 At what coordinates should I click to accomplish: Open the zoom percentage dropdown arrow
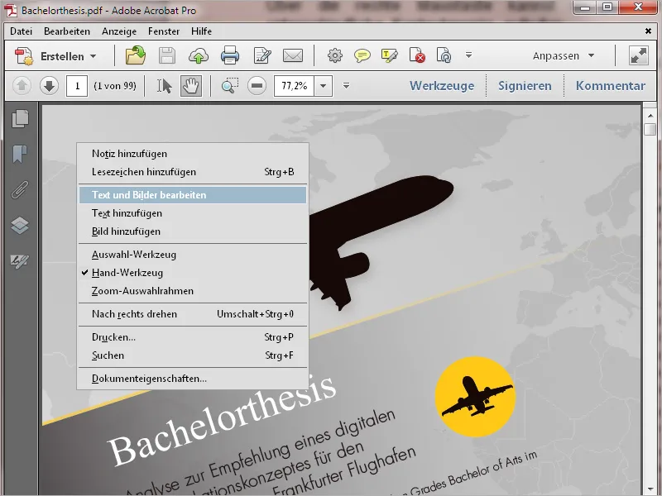[x=323, y=86]
